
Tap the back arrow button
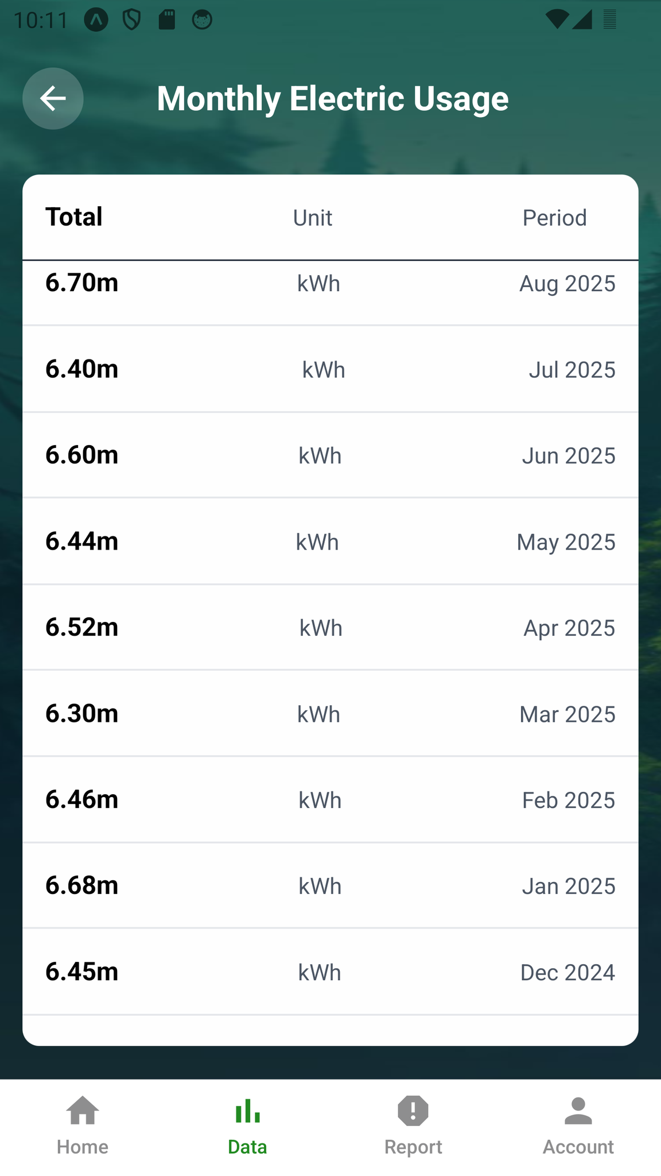coord(53,98)
